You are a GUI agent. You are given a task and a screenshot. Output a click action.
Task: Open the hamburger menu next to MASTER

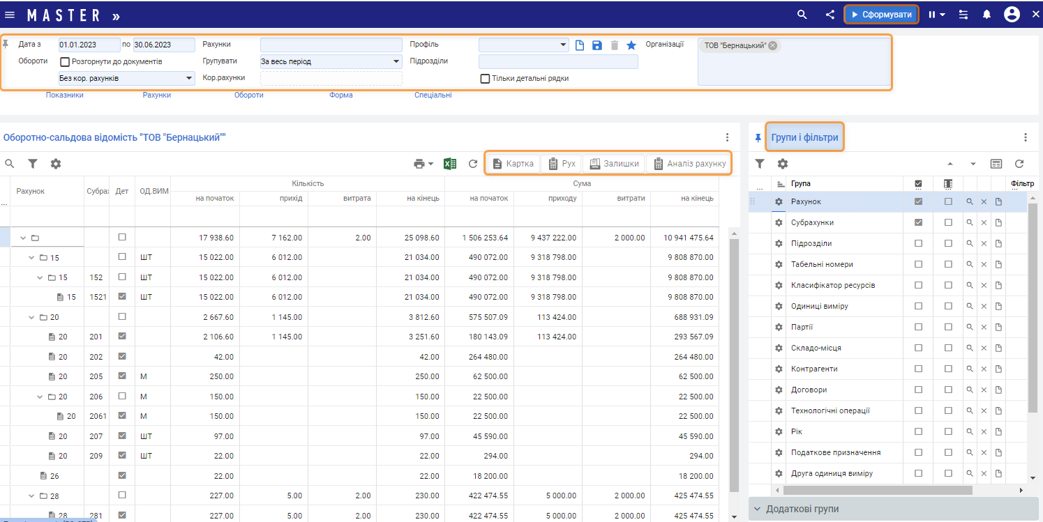pos(10,15)
